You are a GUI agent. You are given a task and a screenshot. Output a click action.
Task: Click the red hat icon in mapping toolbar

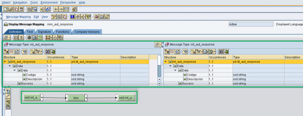coord(96,17)
